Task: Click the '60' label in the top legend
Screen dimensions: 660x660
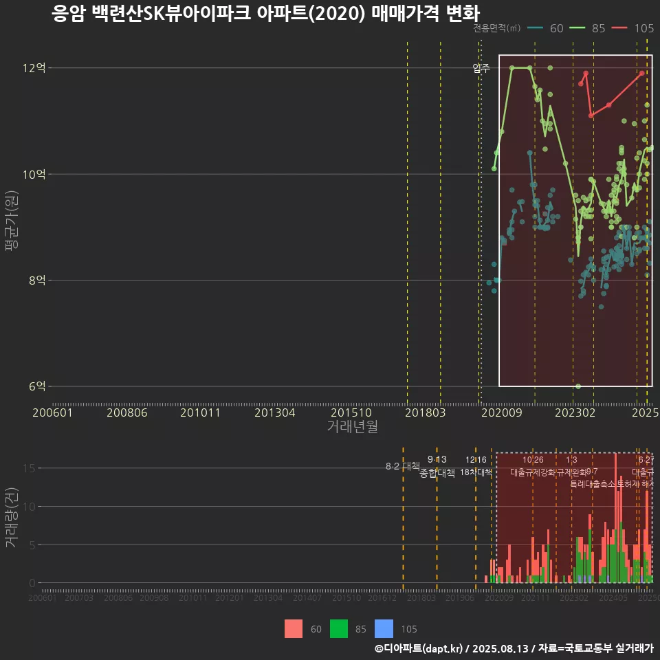Action: 556,28
